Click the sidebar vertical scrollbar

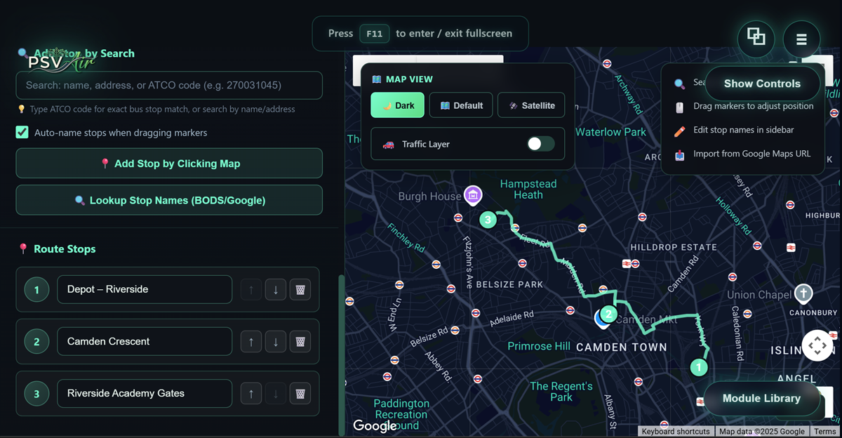click(342, 354)
